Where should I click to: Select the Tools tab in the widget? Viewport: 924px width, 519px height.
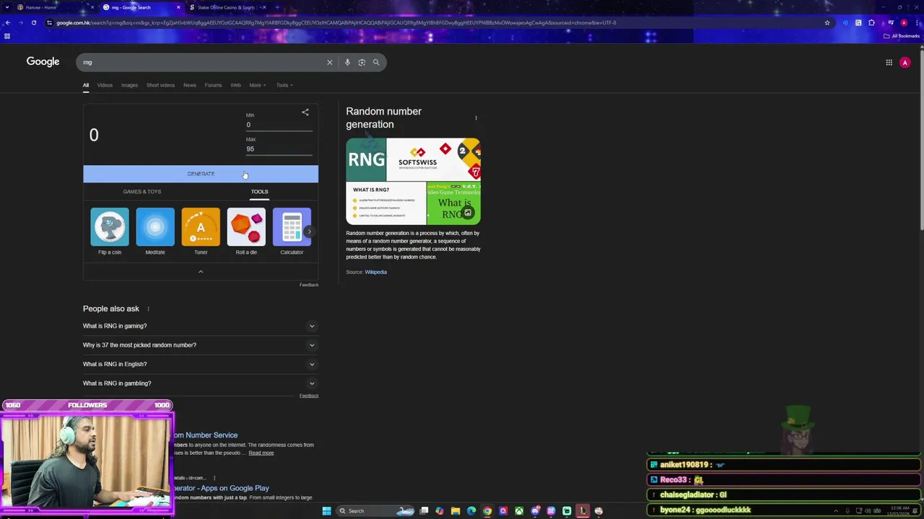point(259,192)
